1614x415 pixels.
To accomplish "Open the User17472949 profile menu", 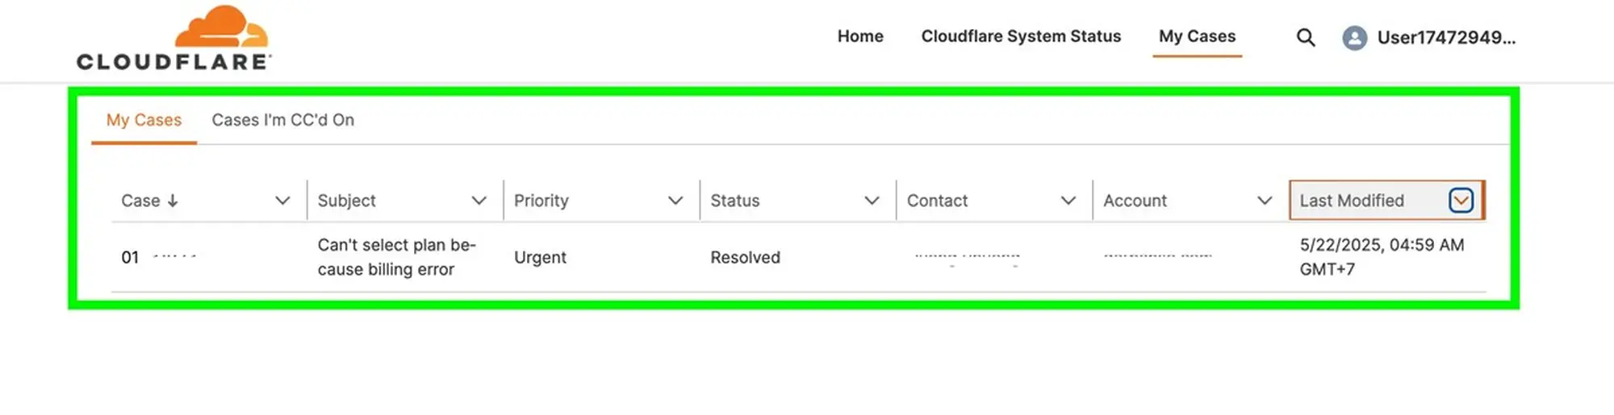I will click(1446, 38).
